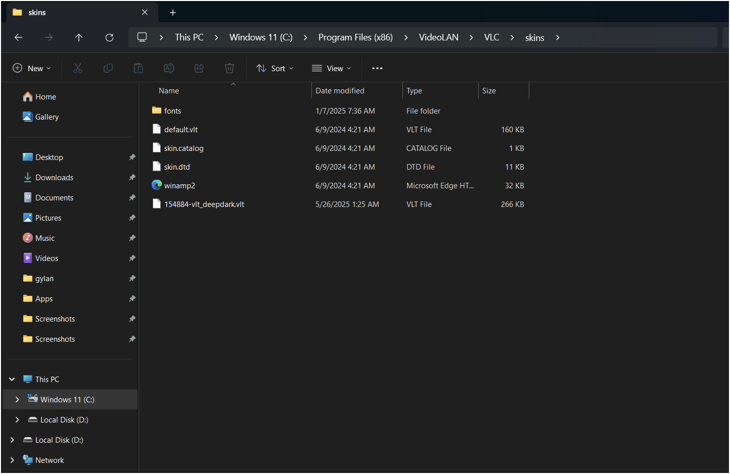Click VideoLAN breadcrumb
This screenshot has width=730, height=474.
coord(439,37)
